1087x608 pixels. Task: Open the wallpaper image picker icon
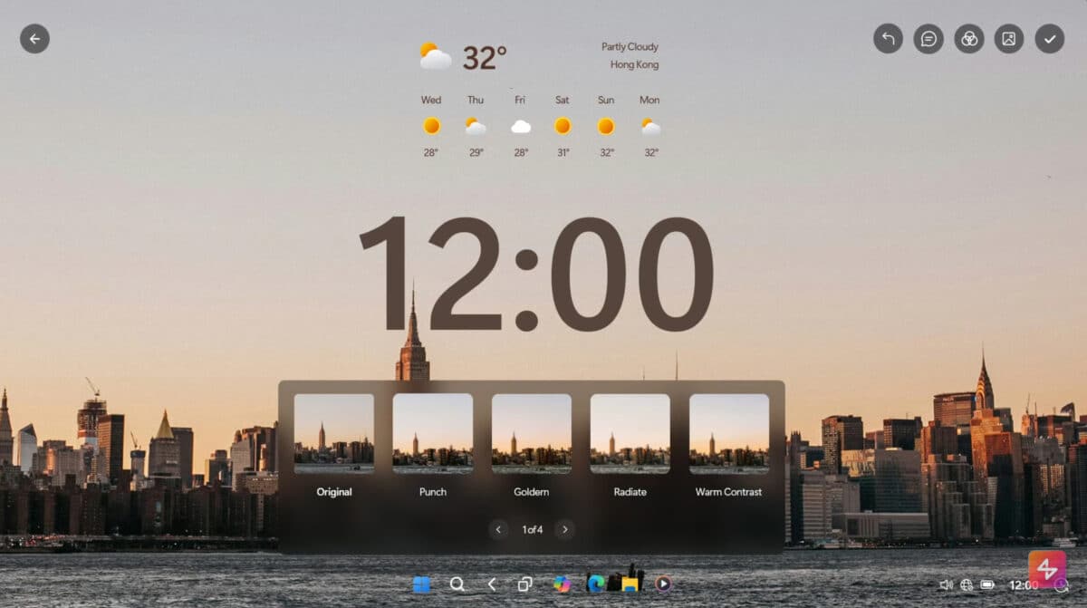[1008, 39]
